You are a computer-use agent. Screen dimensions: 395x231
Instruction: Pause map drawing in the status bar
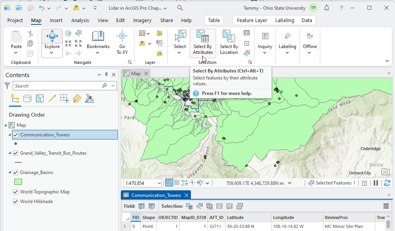(376, 183)
